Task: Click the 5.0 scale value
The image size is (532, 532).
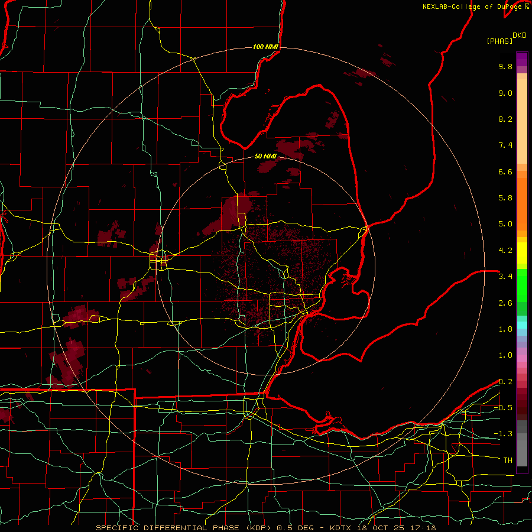Action: pos(505,224)
